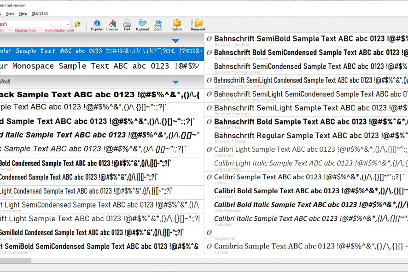The image size is (408, 272).
Task: Select 'Calibri Italic Sample Text' row
Action: coord(306,219)
